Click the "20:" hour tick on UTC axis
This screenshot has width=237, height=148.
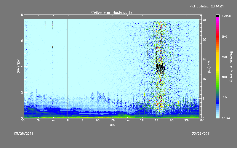(172, 120)
